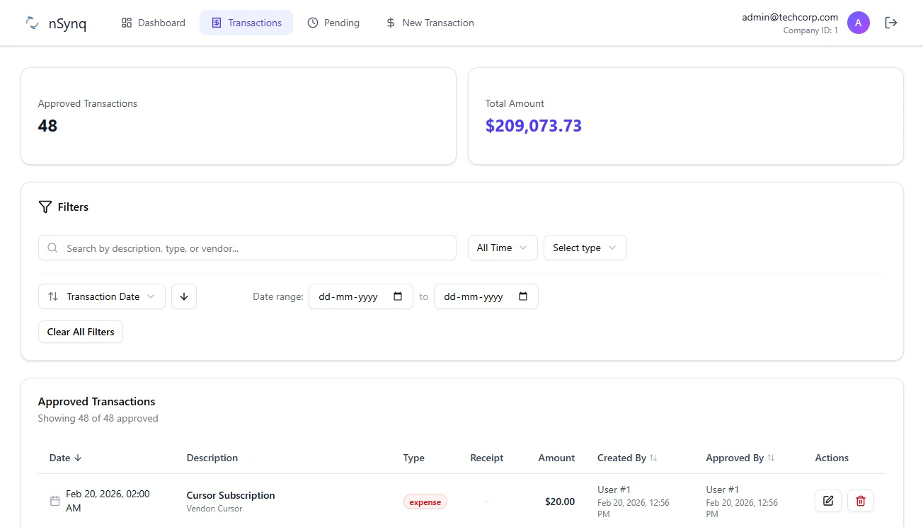Screen dimensions: 923x527
Task: Click the search by description input field
Action: (246, 248)
